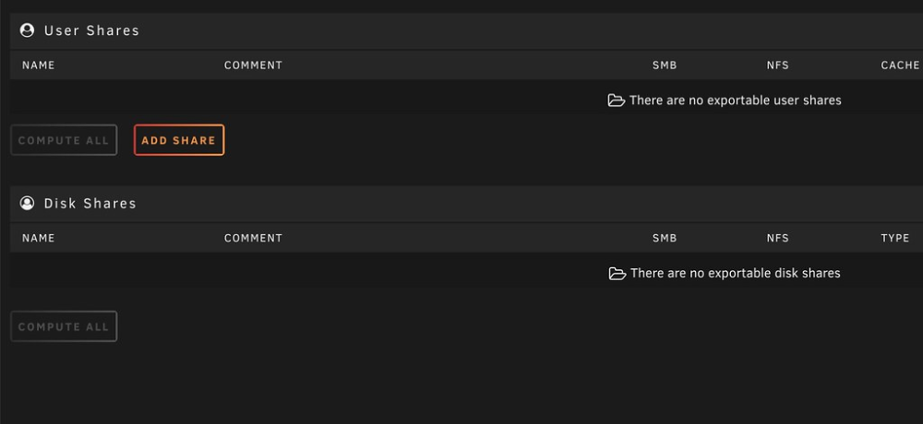Select the CACHE column header
This screenshot has width=923, height=424.
pyautogui.click(x=900, y=65)
